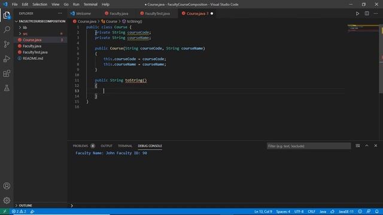Screen dimensions: 383x215
Task: Select language mode Java in status bar
Action: tap(323, 211)
